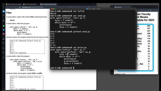Open the three-dots menu at sidebar bottom

[4, 88]
